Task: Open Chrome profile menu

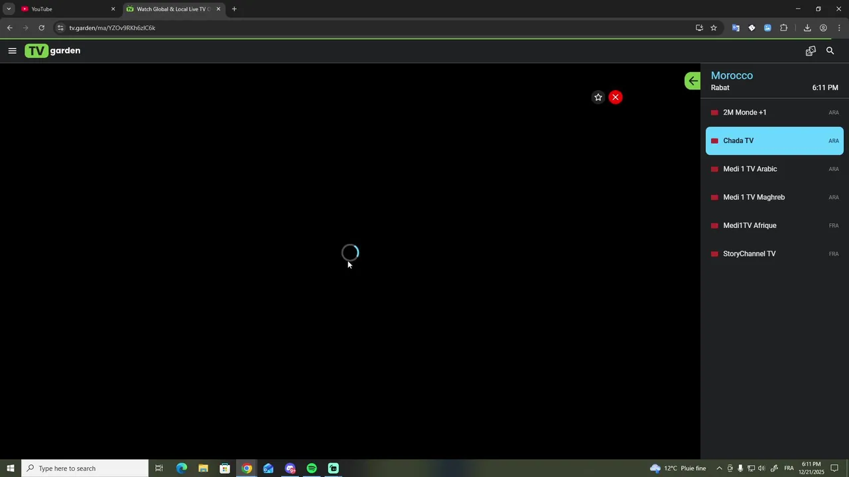Action: (823, 28)
